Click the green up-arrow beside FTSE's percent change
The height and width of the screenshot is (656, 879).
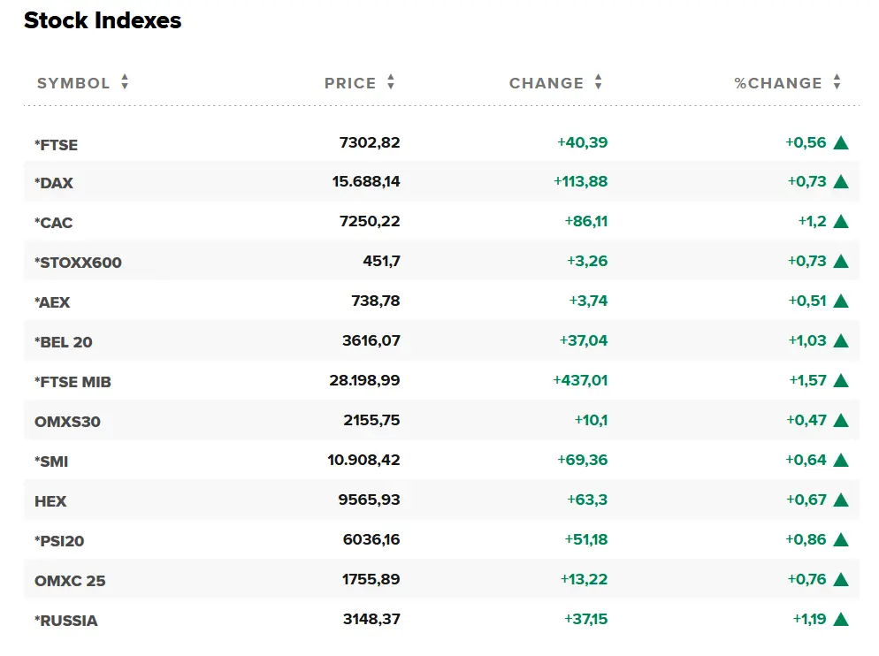[843, 142]
